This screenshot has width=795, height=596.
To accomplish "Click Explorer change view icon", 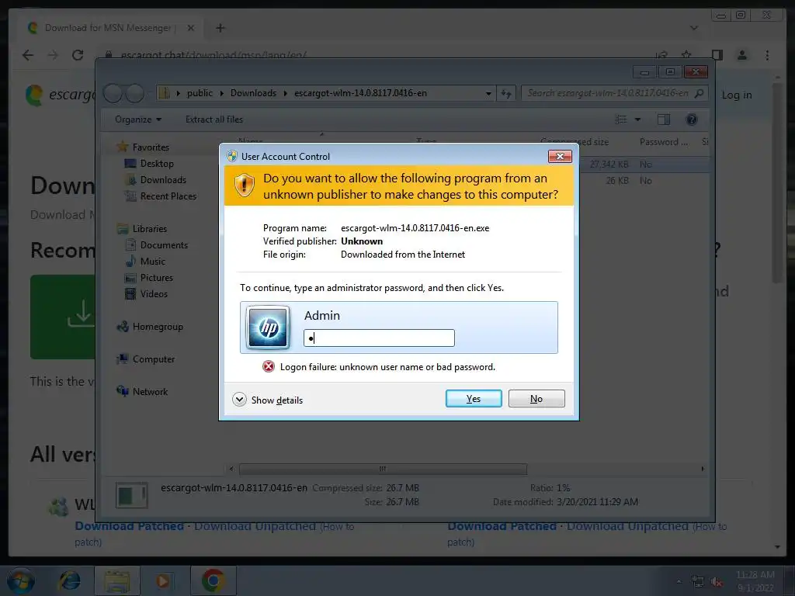I will [x=620, y=120].
